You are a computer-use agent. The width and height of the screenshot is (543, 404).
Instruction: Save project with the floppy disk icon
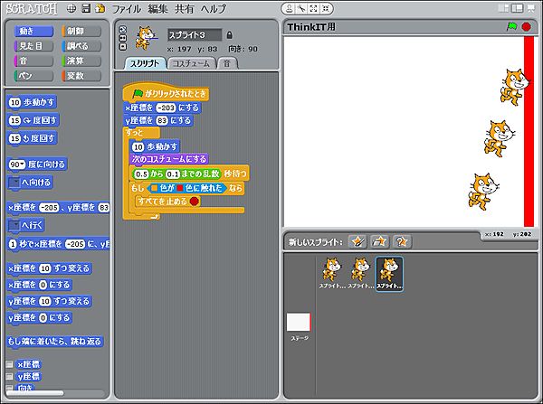pyautogui.click(x=86, y=9)
